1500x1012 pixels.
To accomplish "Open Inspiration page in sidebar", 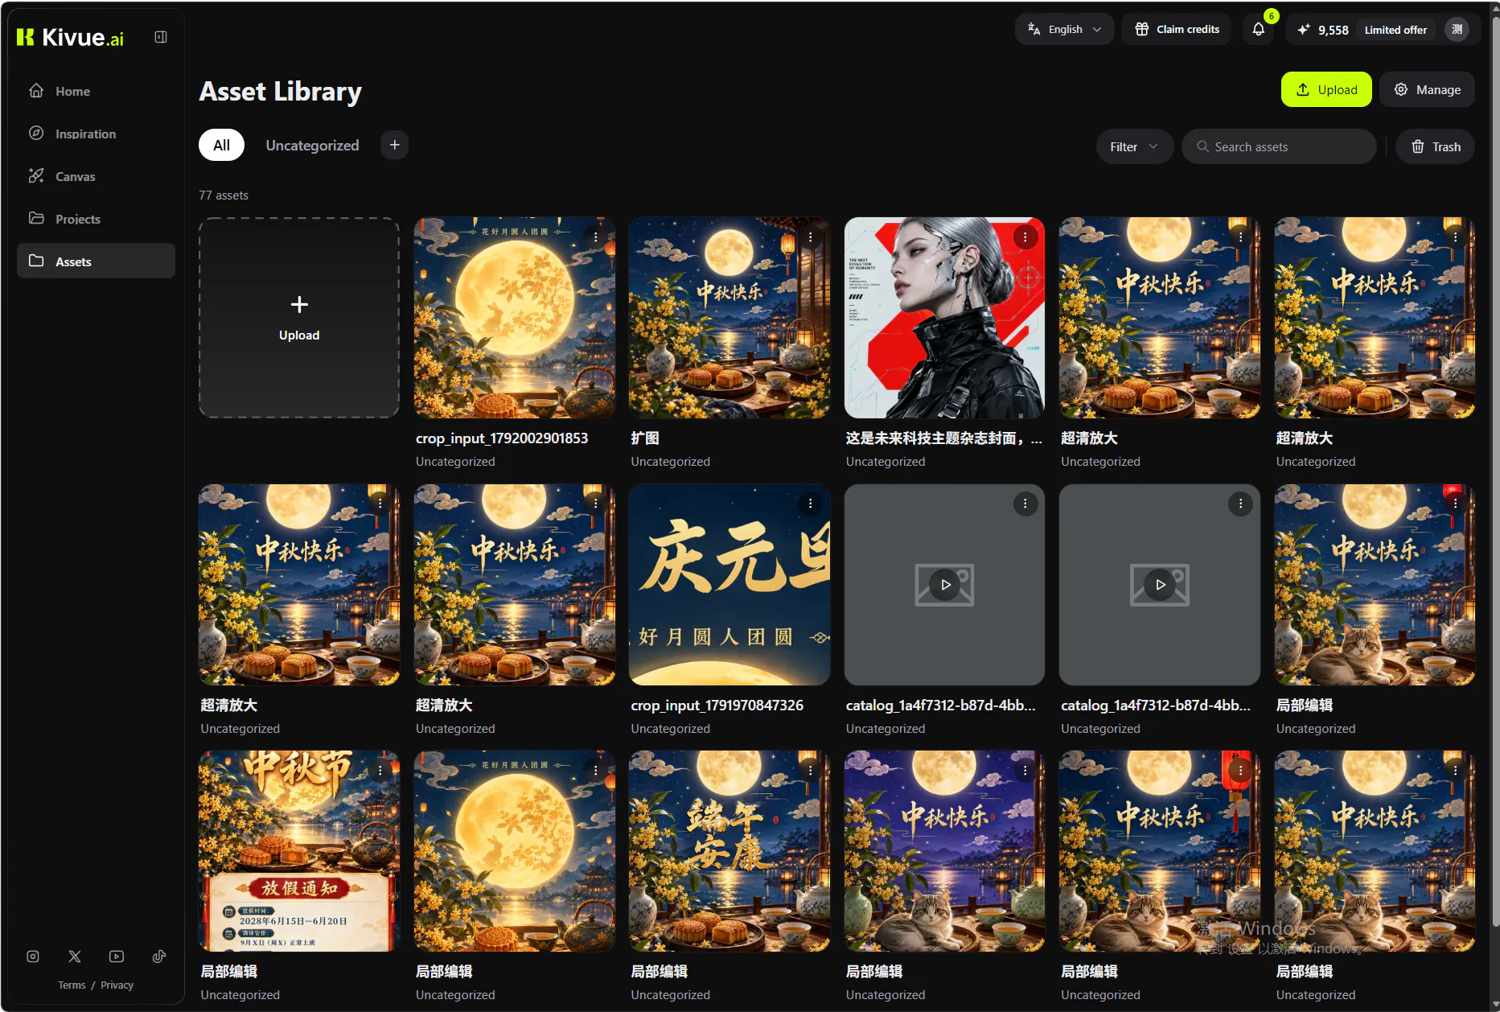I will tap(96, 134).
